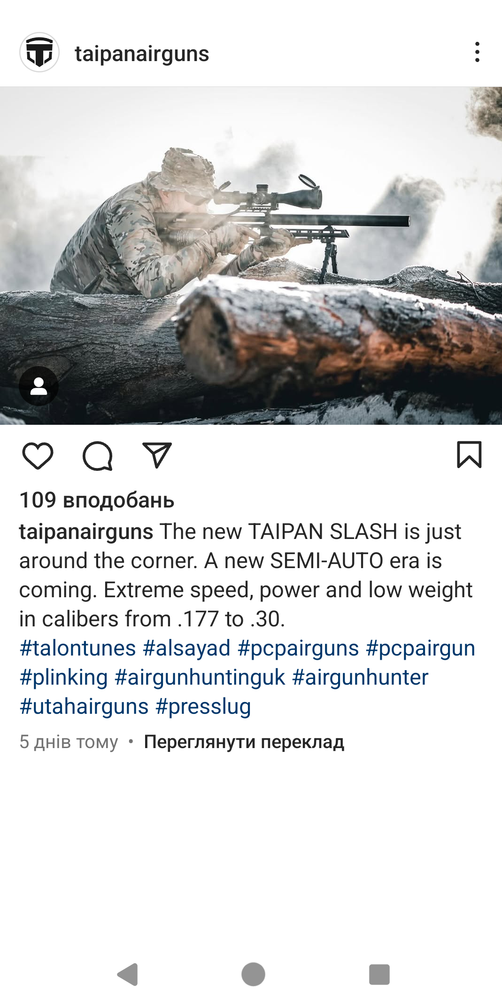Open taipanairguns username in post header
This screenshot has width=502, height=1007.
click(x=142, y=53)
